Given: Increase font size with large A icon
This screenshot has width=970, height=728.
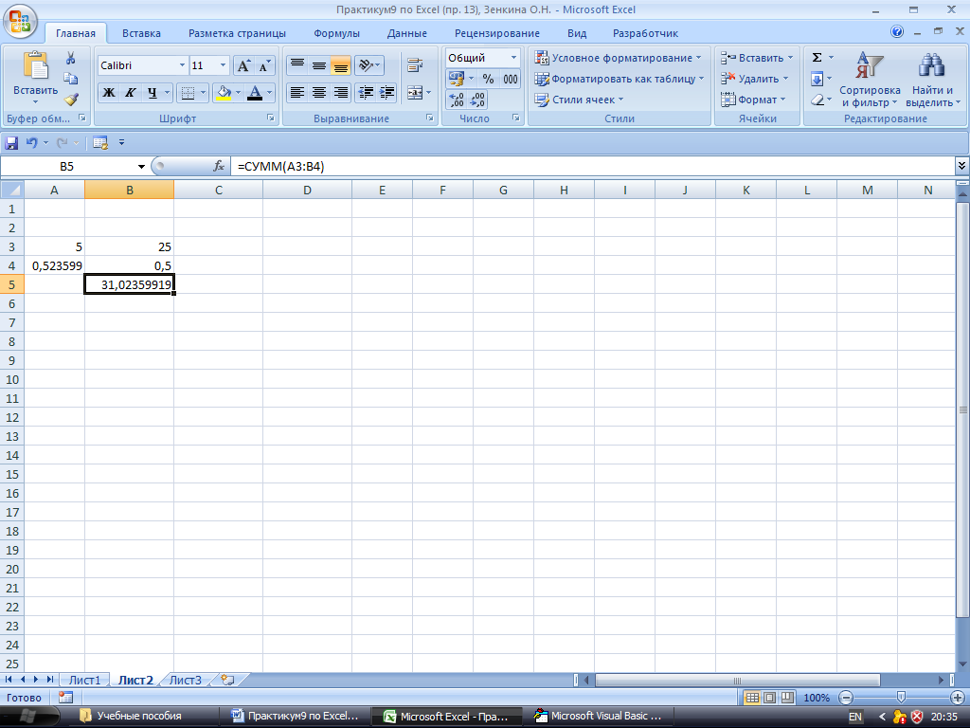Looking at the screenshot, I should click(x=243, y=65).
